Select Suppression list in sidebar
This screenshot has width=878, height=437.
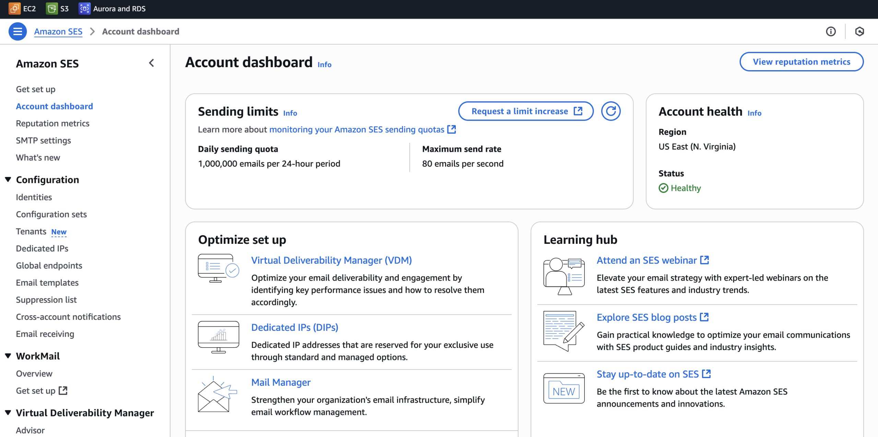46,300
